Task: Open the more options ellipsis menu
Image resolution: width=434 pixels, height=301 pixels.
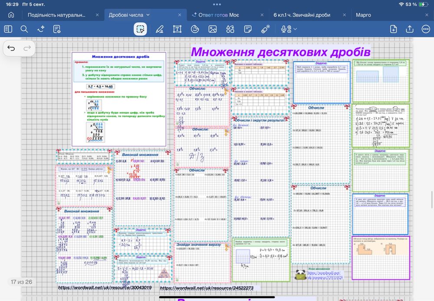Action: [426, 29]
